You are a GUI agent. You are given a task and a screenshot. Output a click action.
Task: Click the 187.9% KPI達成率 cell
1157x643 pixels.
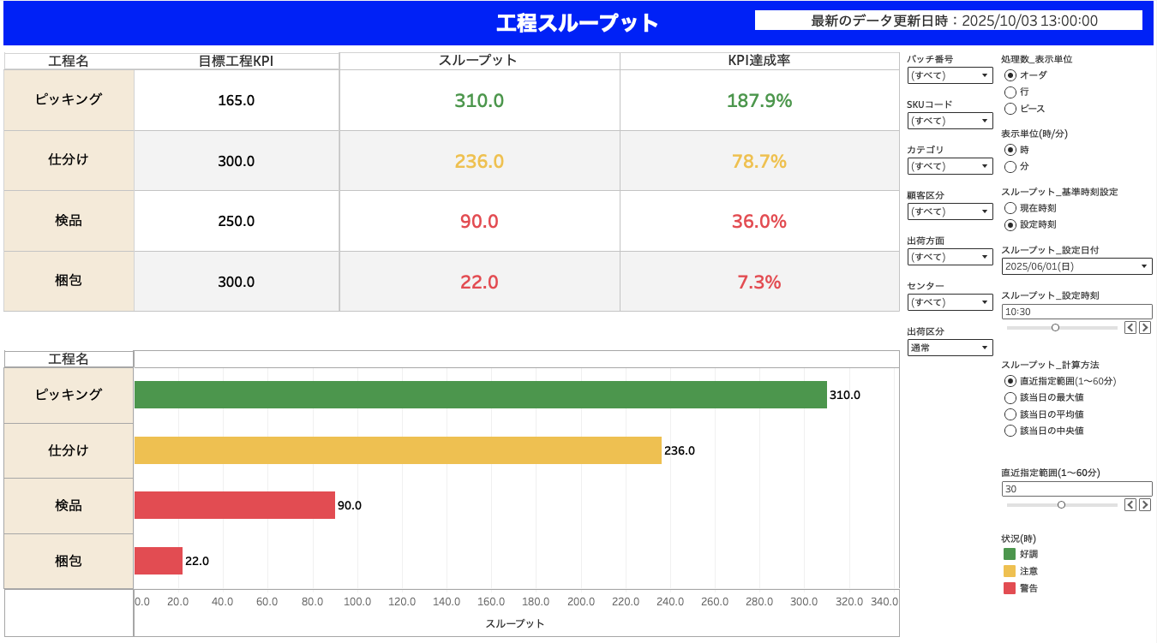[x=759, y=100]
